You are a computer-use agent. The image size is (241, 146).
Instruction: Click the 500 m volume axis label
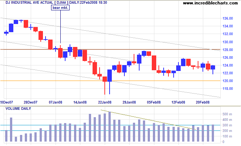click(227, 114)
